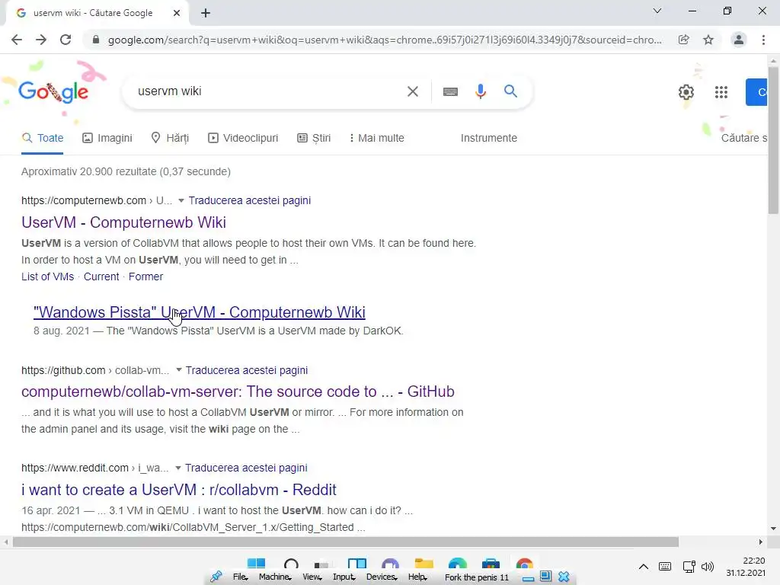
Task: Open the touch keyboard tray icon
Action: pos(664,567)
